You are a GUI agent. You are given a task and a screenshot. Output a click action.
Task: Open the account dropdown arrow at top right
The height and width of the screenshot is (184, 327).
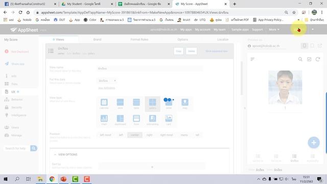(312, 30)
